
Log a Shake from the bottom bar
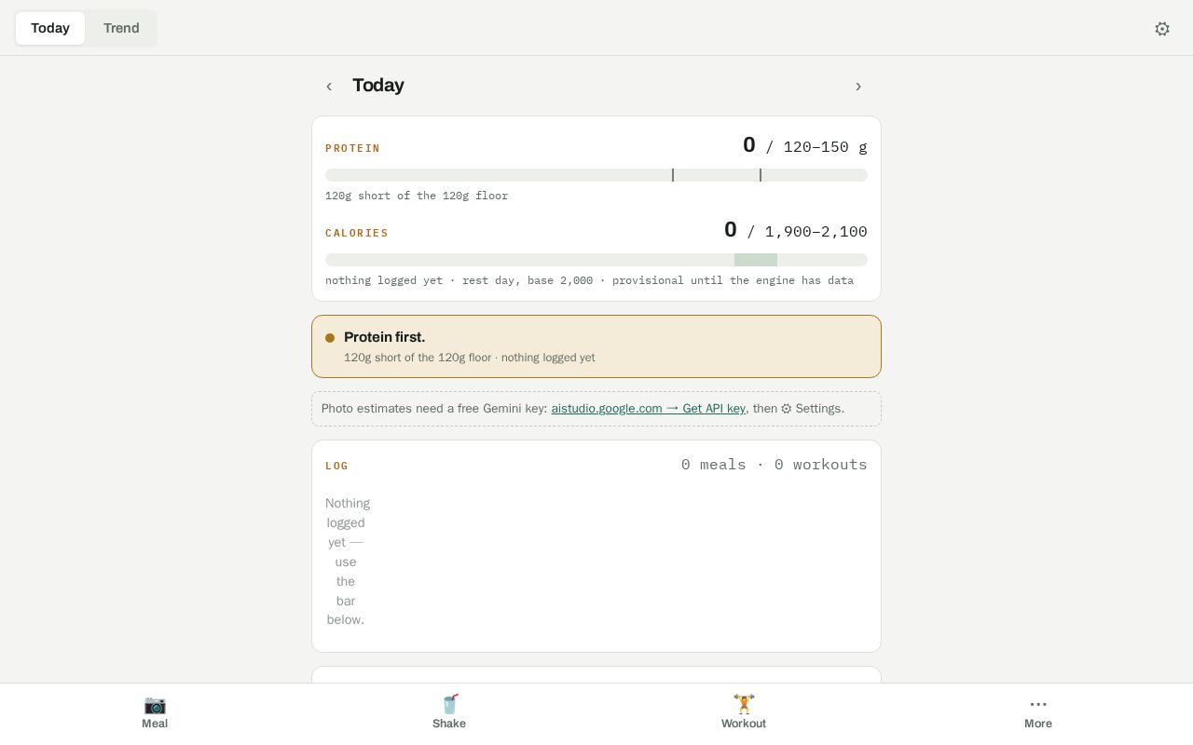(449, 713)
